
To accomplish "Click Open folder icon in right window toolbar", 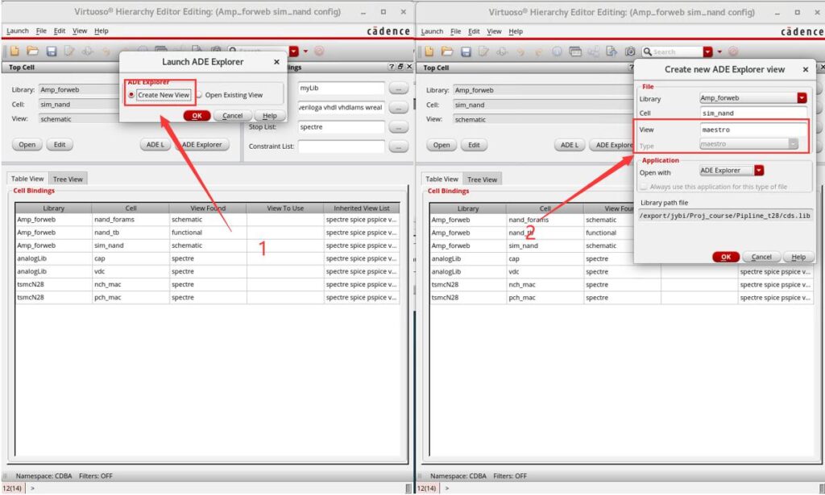I will (447, 52).
